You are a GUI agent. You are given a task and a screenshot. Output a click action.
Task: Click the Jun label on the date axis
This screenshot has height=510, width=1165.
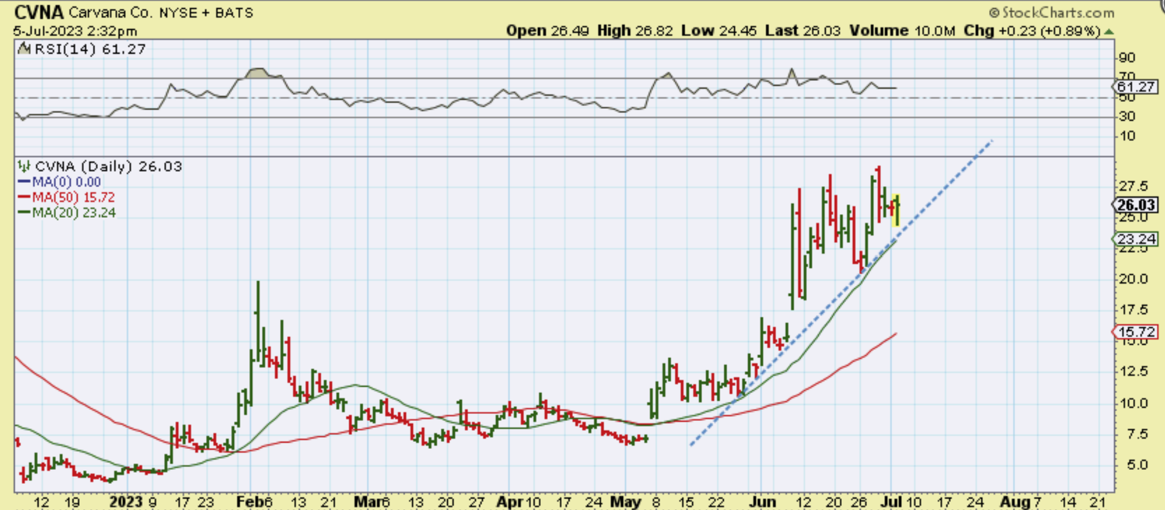pos(763,502)
